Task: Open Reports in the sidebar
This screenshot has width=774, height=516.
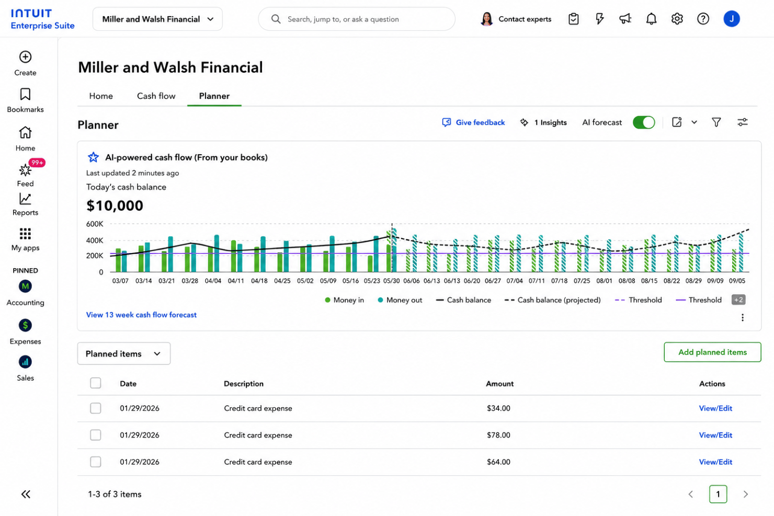Action: [x=25, y=204]
